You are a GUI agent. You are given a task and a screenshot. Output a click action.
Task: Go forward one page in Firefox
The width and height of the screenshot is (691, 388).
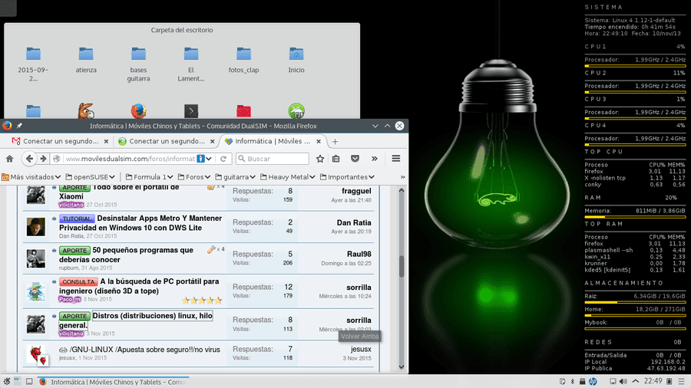[43, 159]
